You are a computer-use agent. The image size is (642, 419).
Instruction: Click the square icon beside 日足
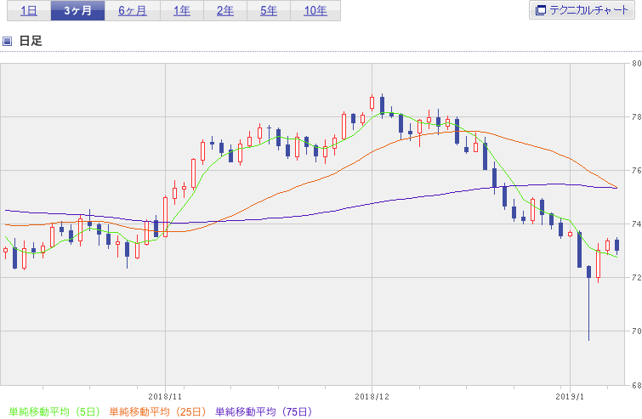7,41
